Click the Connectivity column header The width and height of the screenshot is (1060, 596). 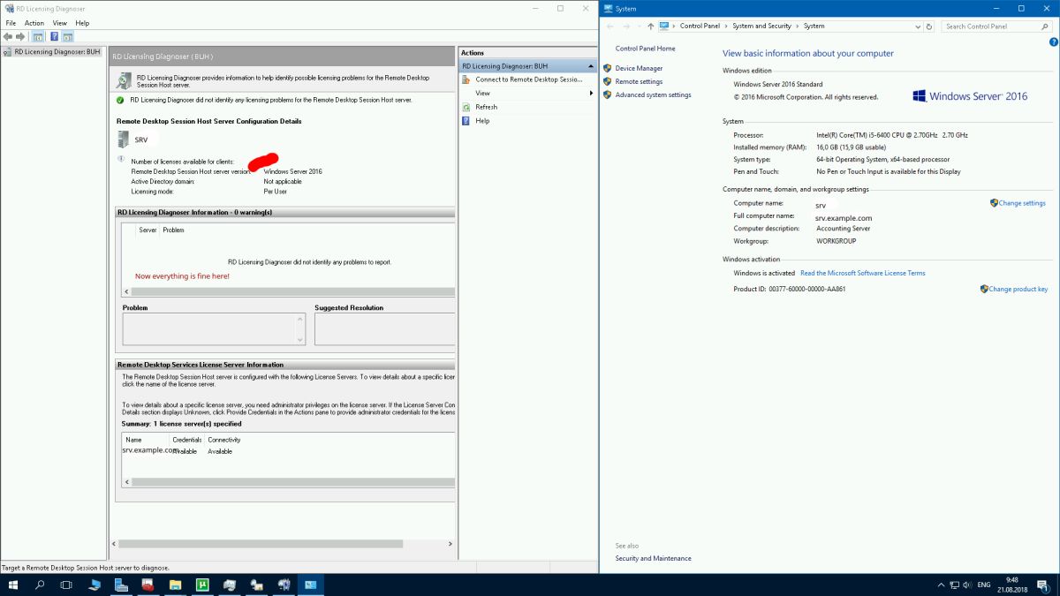[224, 440]
